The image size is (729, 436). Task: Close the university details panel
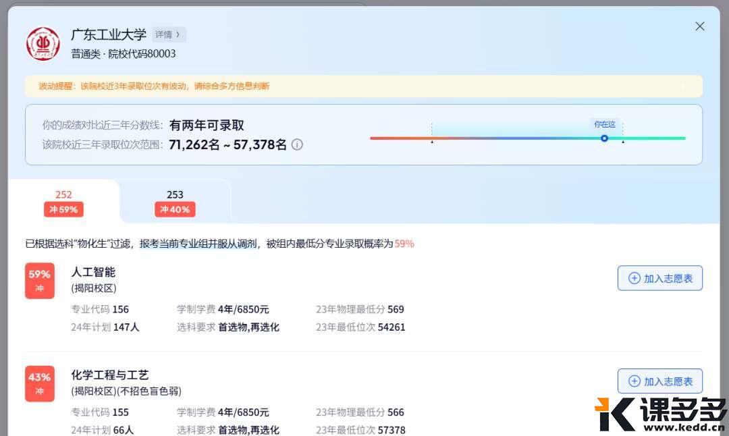[x=699, y=26]
